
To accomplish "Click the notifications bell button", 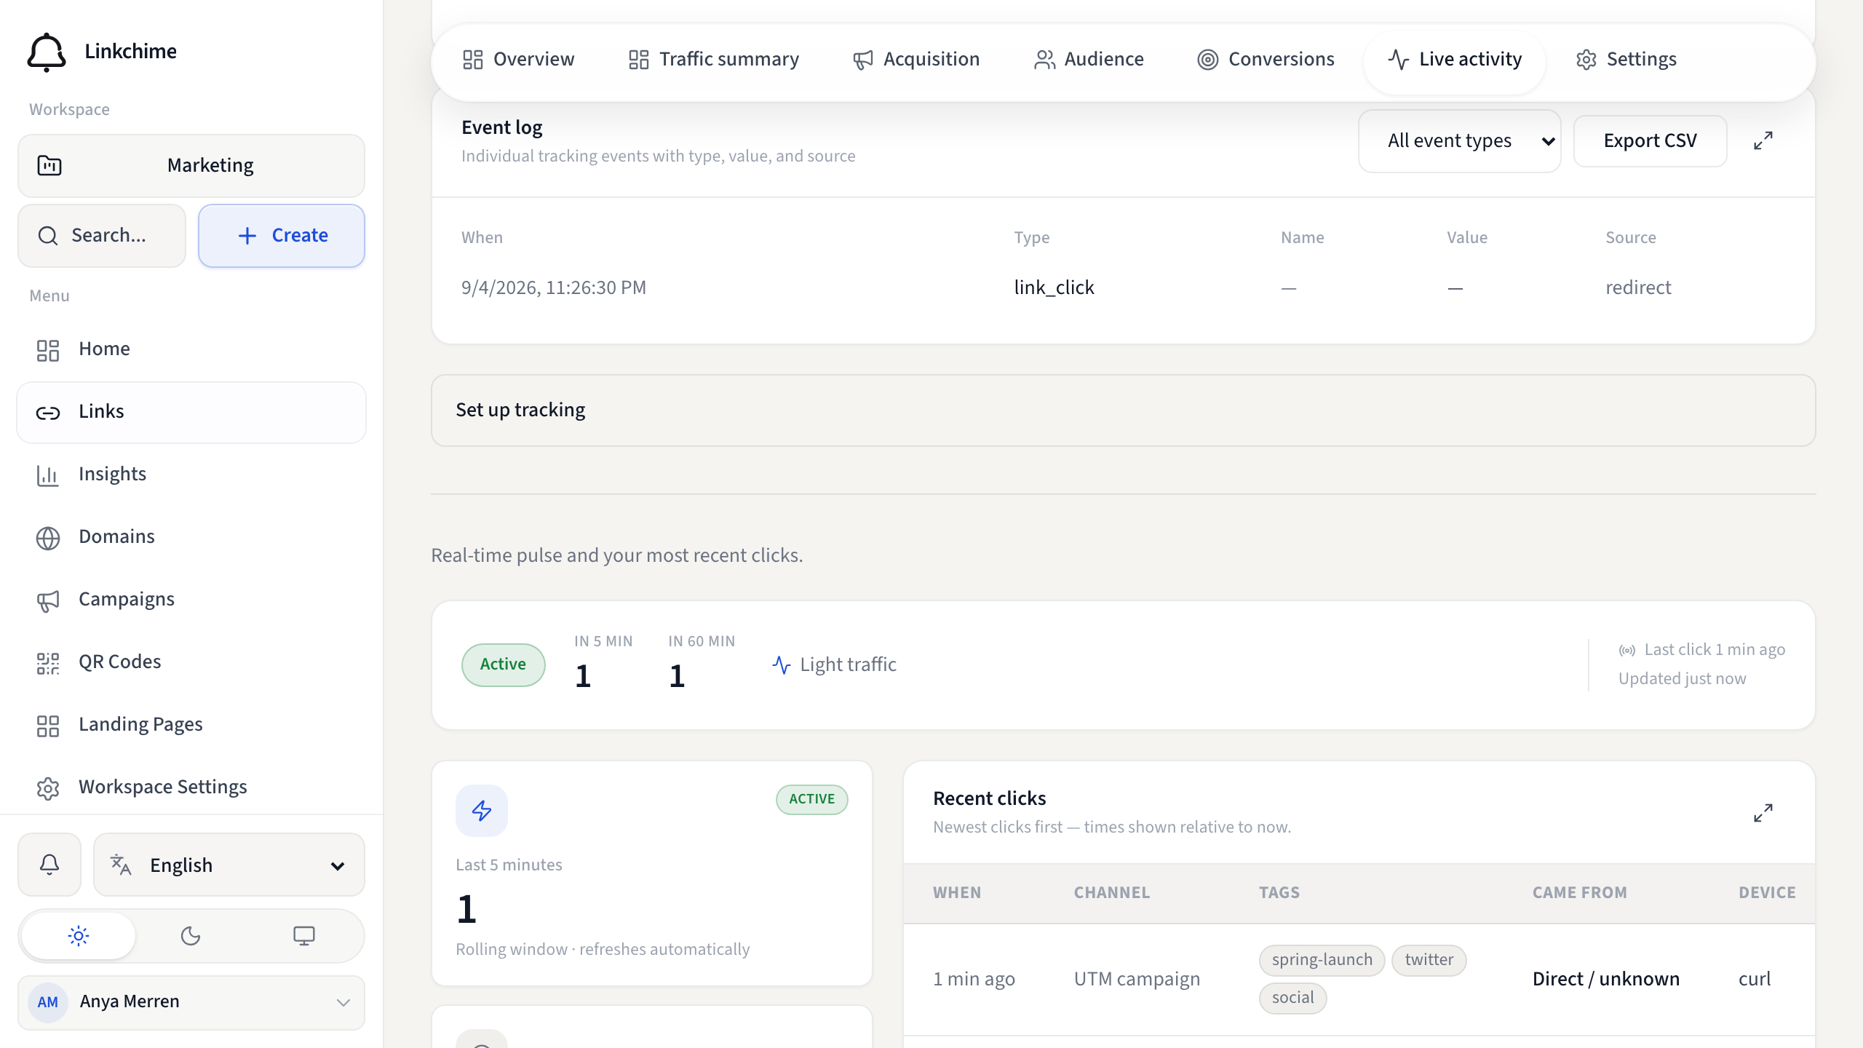I will point(49,865).
